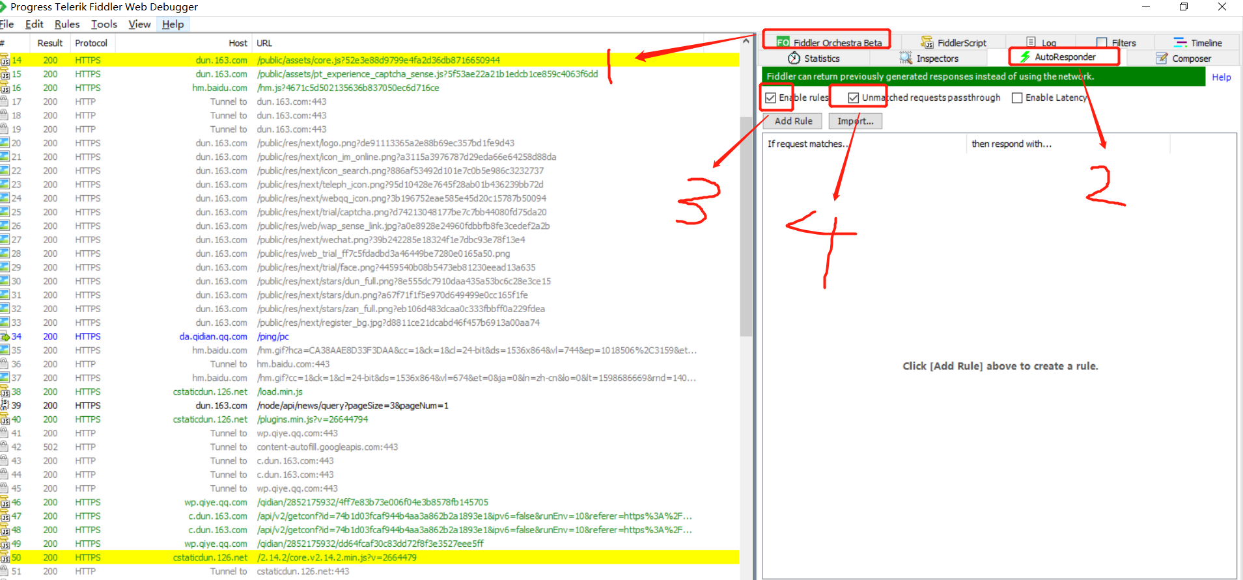The image size is (1243, 580).
Task: Click the 'If request matches...' column header
Action: [x=865, y=144]
